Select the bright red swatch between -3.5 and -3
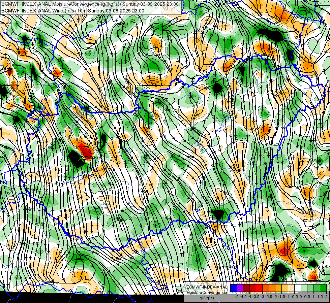 [x=259, y=288]
